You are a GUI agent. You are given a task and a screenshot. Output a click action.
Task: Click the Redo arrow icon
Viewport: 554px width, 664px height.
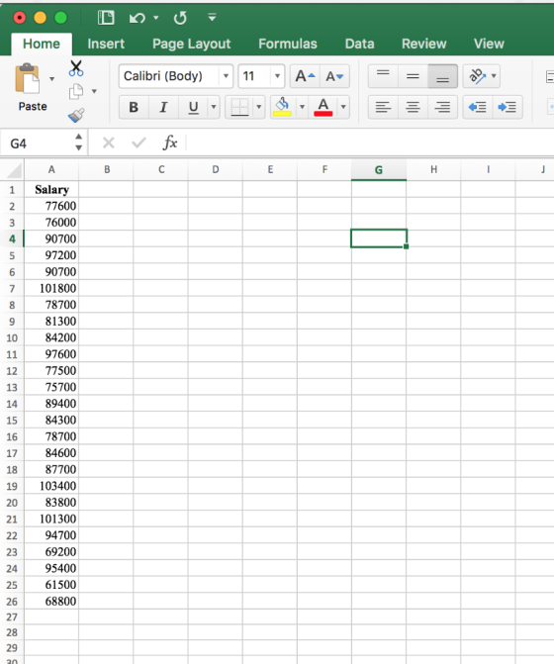coord(180,18)
